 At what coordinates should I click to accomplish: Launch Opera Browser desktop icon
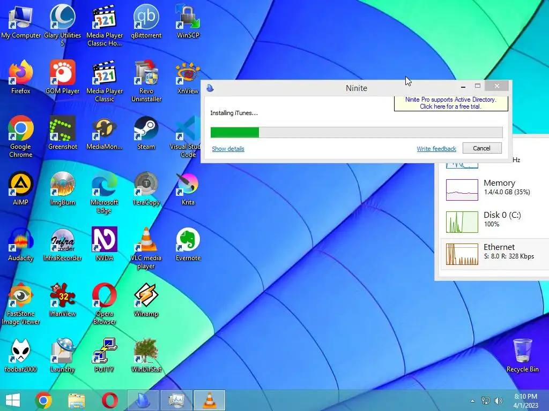105,303
